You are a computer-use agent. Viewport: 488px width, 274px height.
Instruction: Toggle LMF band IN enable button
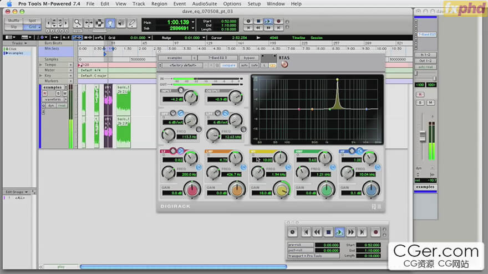243,167
